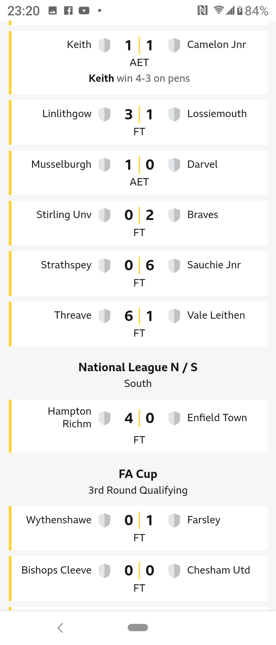Screen dimensions: 276x645
Task: Tap the Camelon Jnr team crest icon
Action: 174,45
